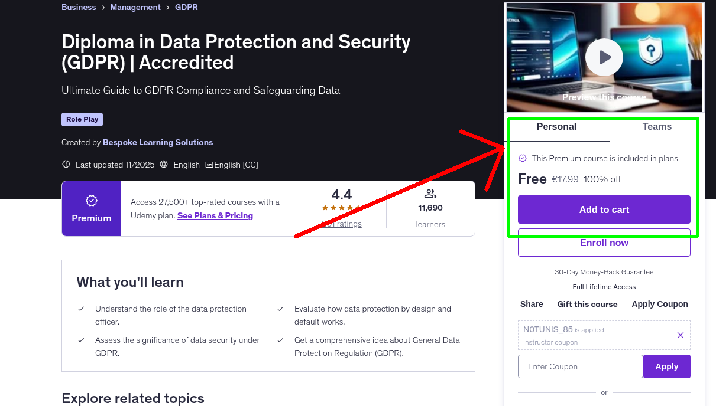The width and height of the screenshot is (716, 406).
Task: Click the learners icon above 11,690
Action: (430, 192)
